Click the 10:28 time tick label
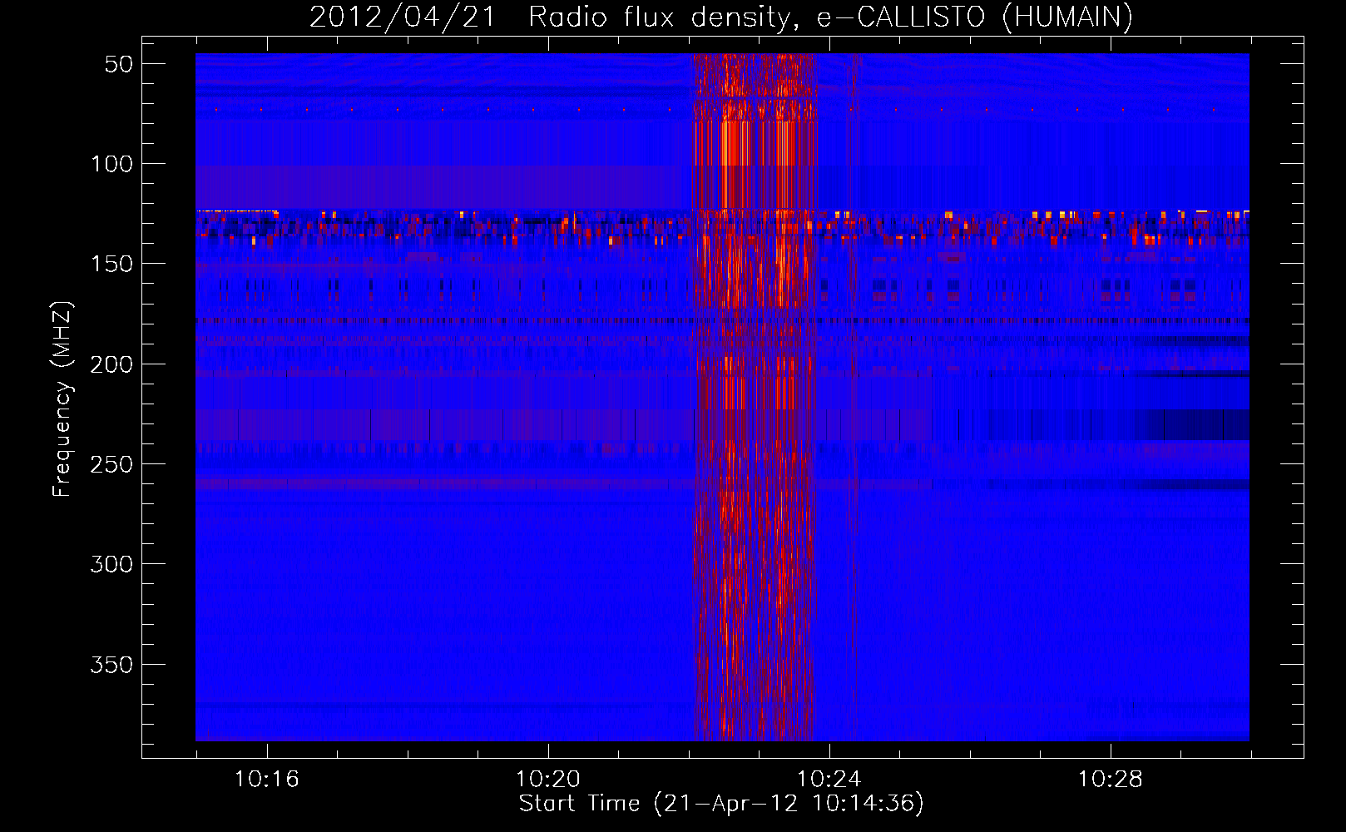This screenshot has width=1346, height=832. (1111, 780)
